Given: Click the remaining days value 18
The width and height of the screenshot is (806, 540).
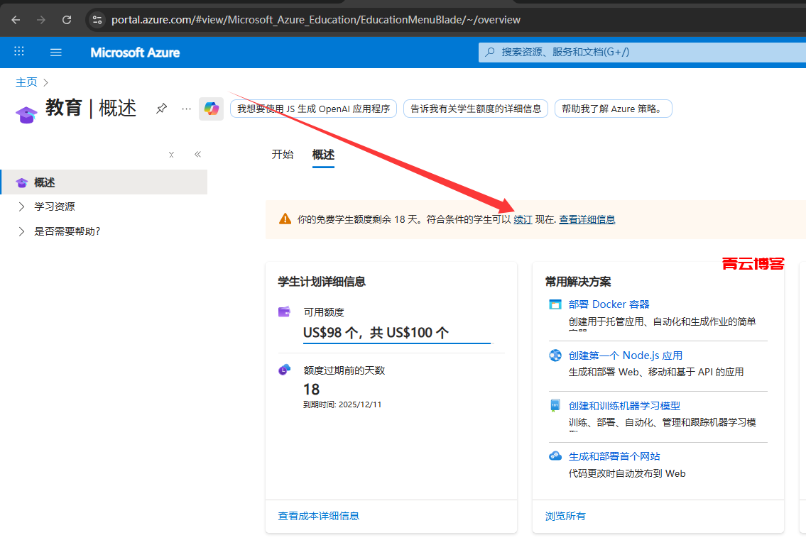Looking at the screenshot, I should coord(312,390).
